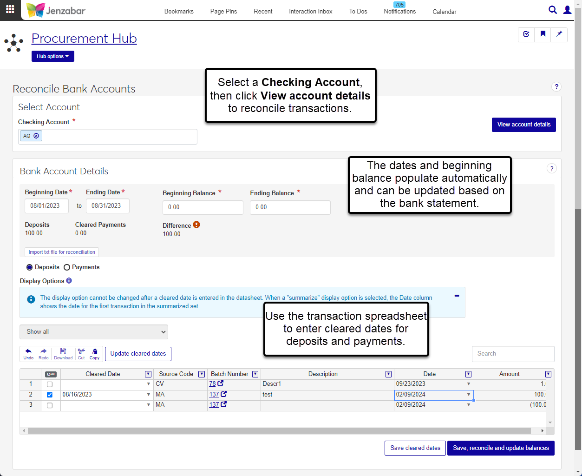Focus the Beginning Date field
The width and height of the screenshot is (582, 476).
pos(46,206)
